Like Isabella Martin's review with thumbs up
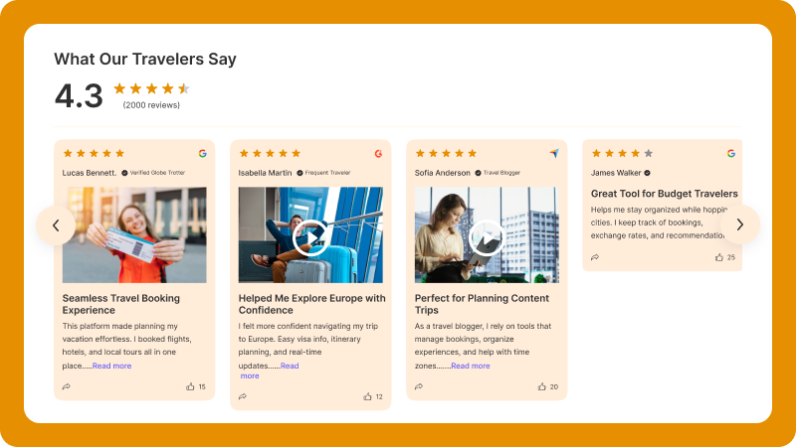 367,396
